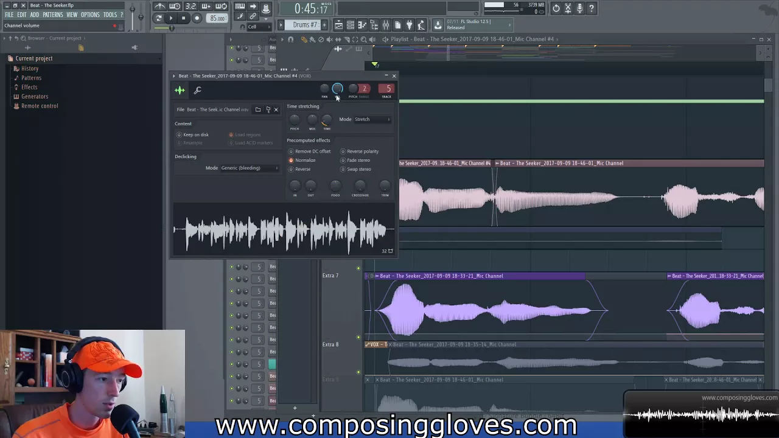Click the browser search magnifier icon
The image size is (779, 438).
tap(23, 38)
